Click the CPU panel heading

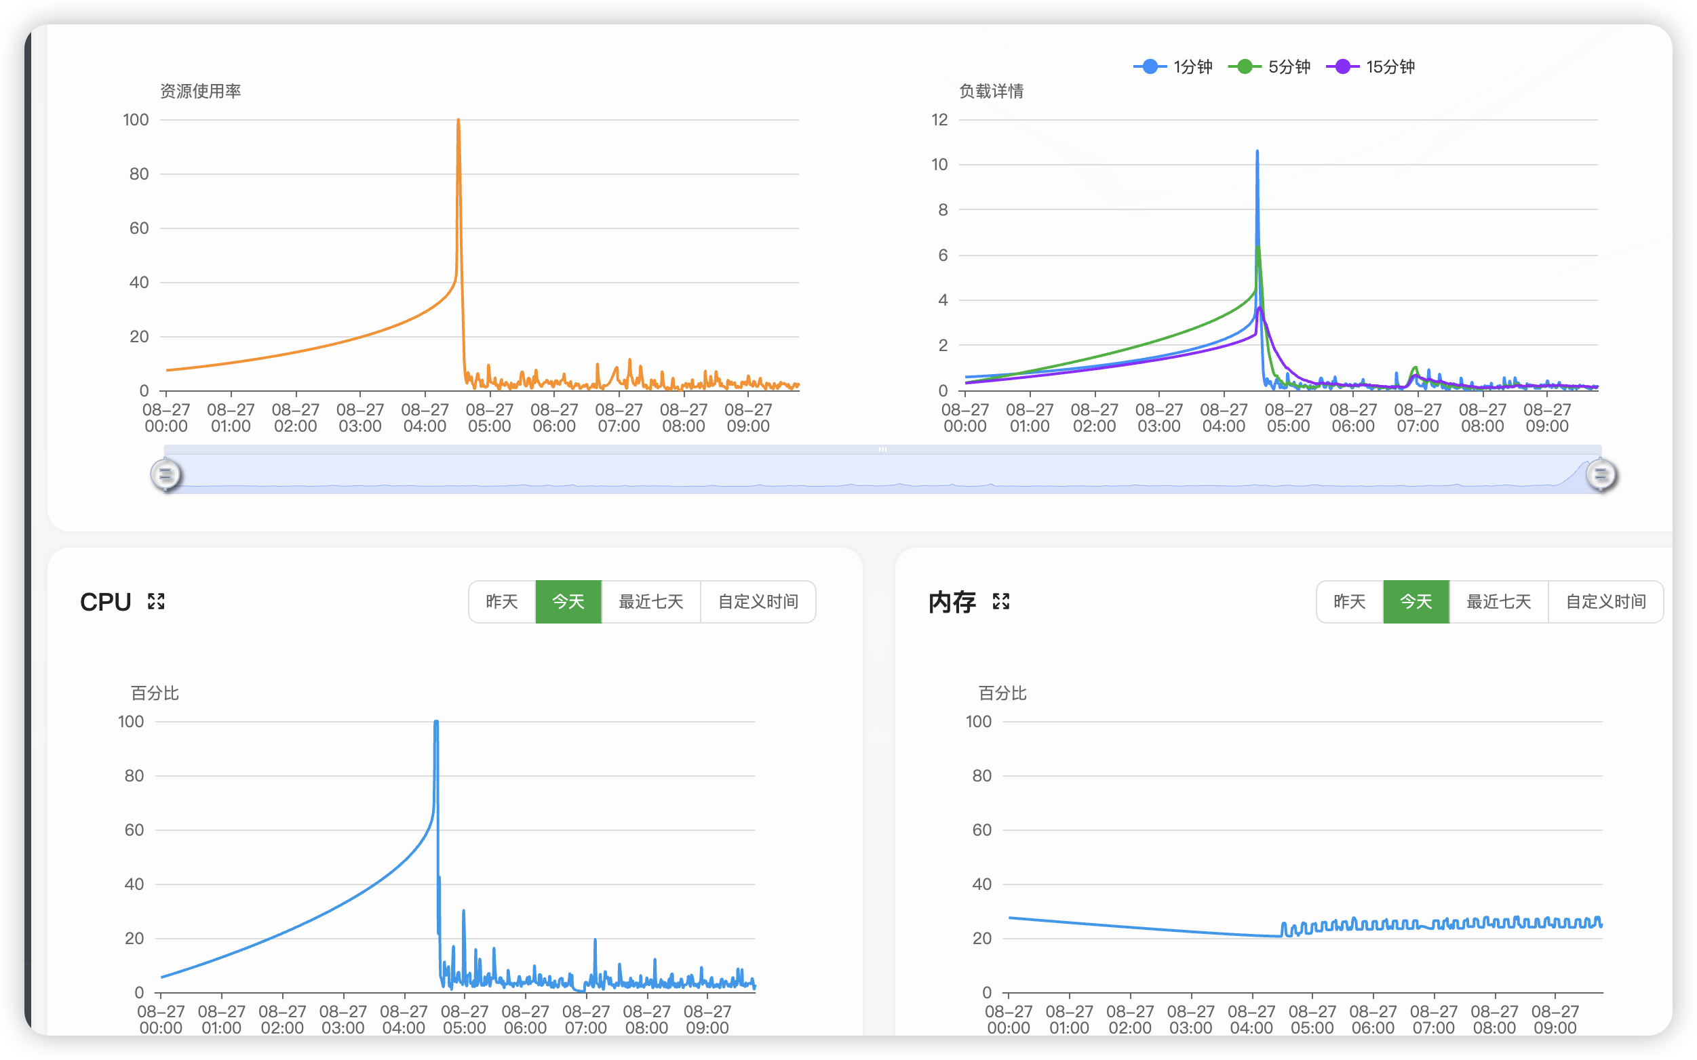coord(105,602)
